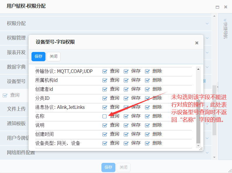Toggle 查询 checkbox for 说明 field
This screenshot has width=232, height=173.
tap(104, 125)
